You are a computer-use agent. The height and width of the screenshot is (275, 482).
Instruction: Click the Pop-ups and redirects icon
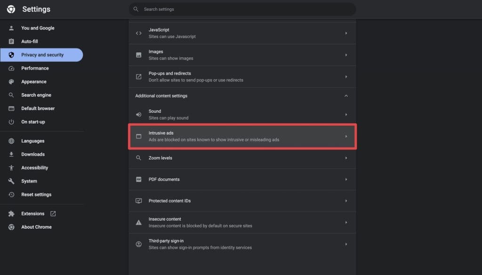(x=139, y=77)
